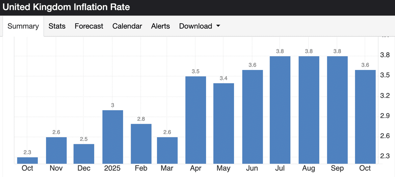Image resolution: width=395 pixels, height=177 pixels.
Task: Click the July 3.8 bar
Action: [x=280, y=110]
